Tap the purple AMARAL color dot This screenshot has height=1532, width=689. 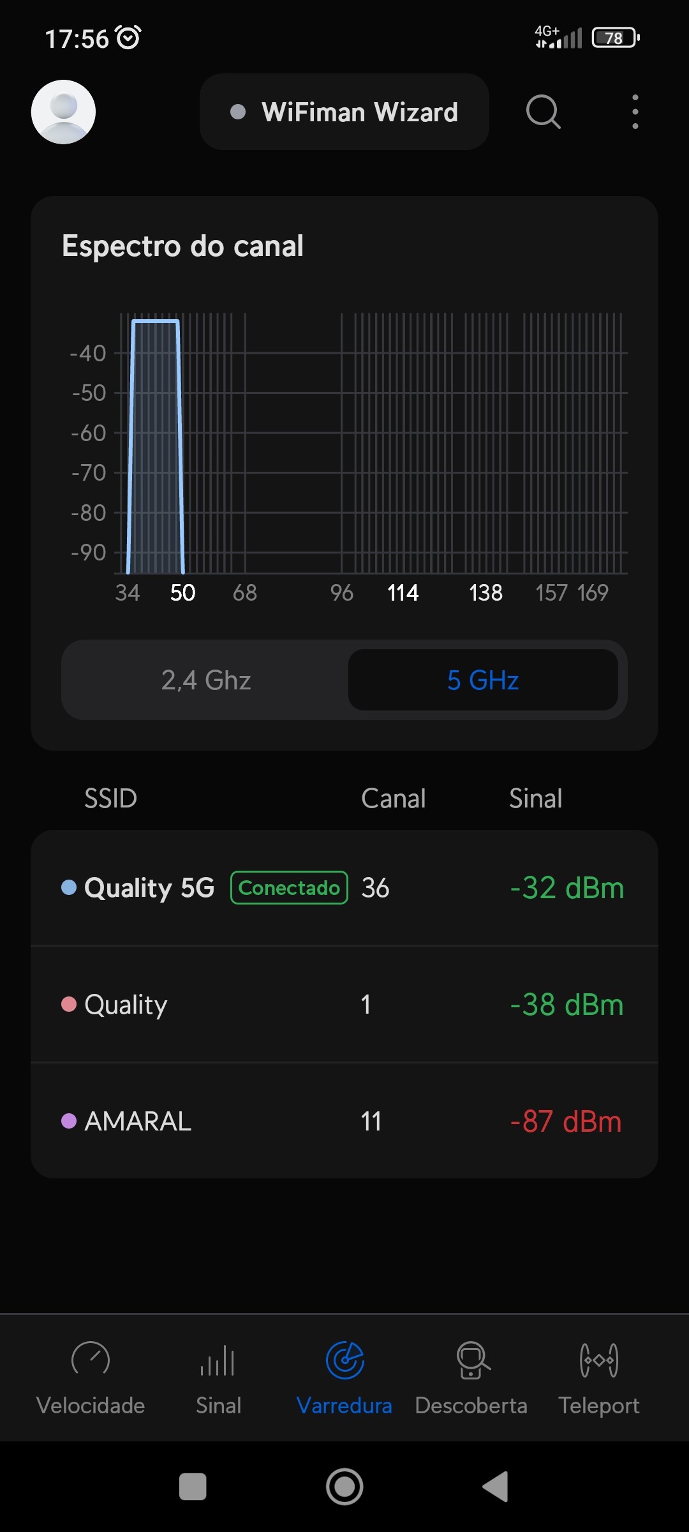69,1121
